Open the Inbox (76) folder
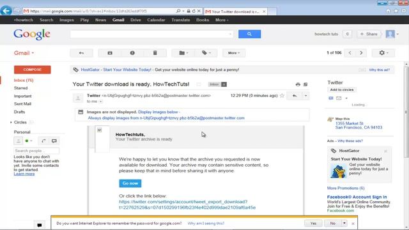The image size is (409, 230). pos(24,80)
